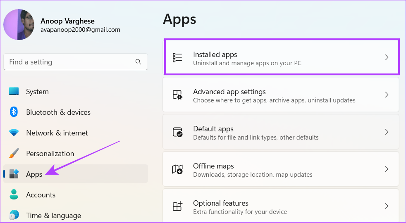This screenshot has height=223, width=406.
Task: Open the Time & language globe icon
Action: 14,215
